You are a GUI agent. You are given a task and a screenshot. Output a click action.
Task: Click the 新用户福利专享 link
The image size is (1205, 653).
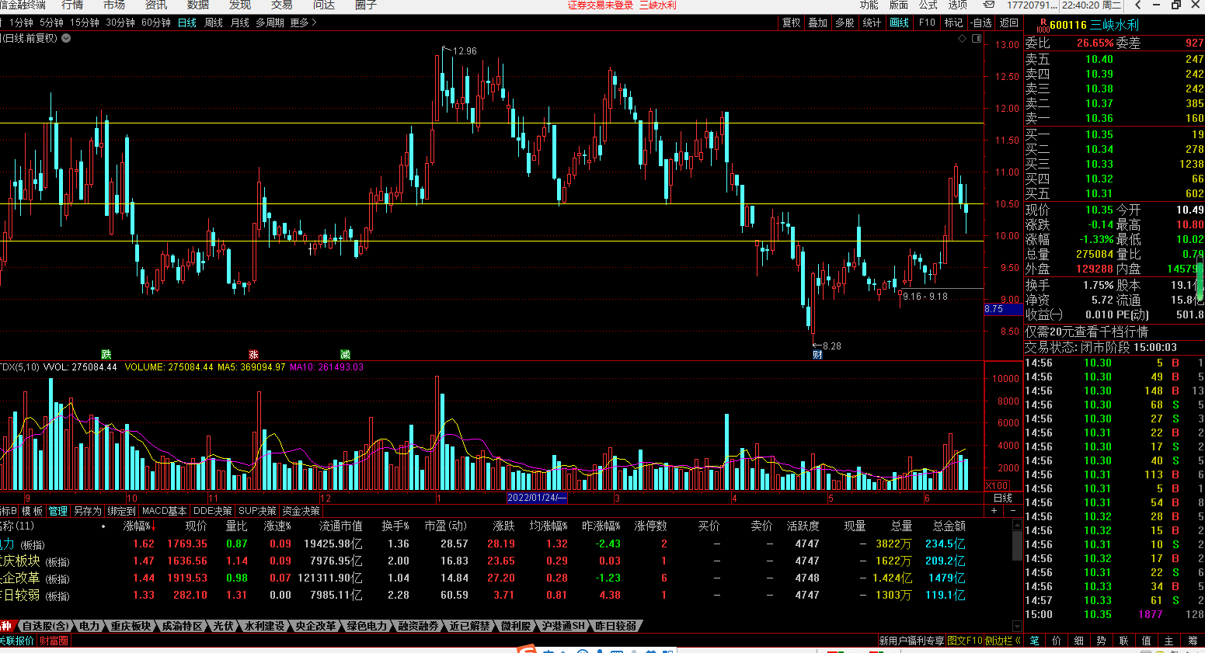coord(911,641)
